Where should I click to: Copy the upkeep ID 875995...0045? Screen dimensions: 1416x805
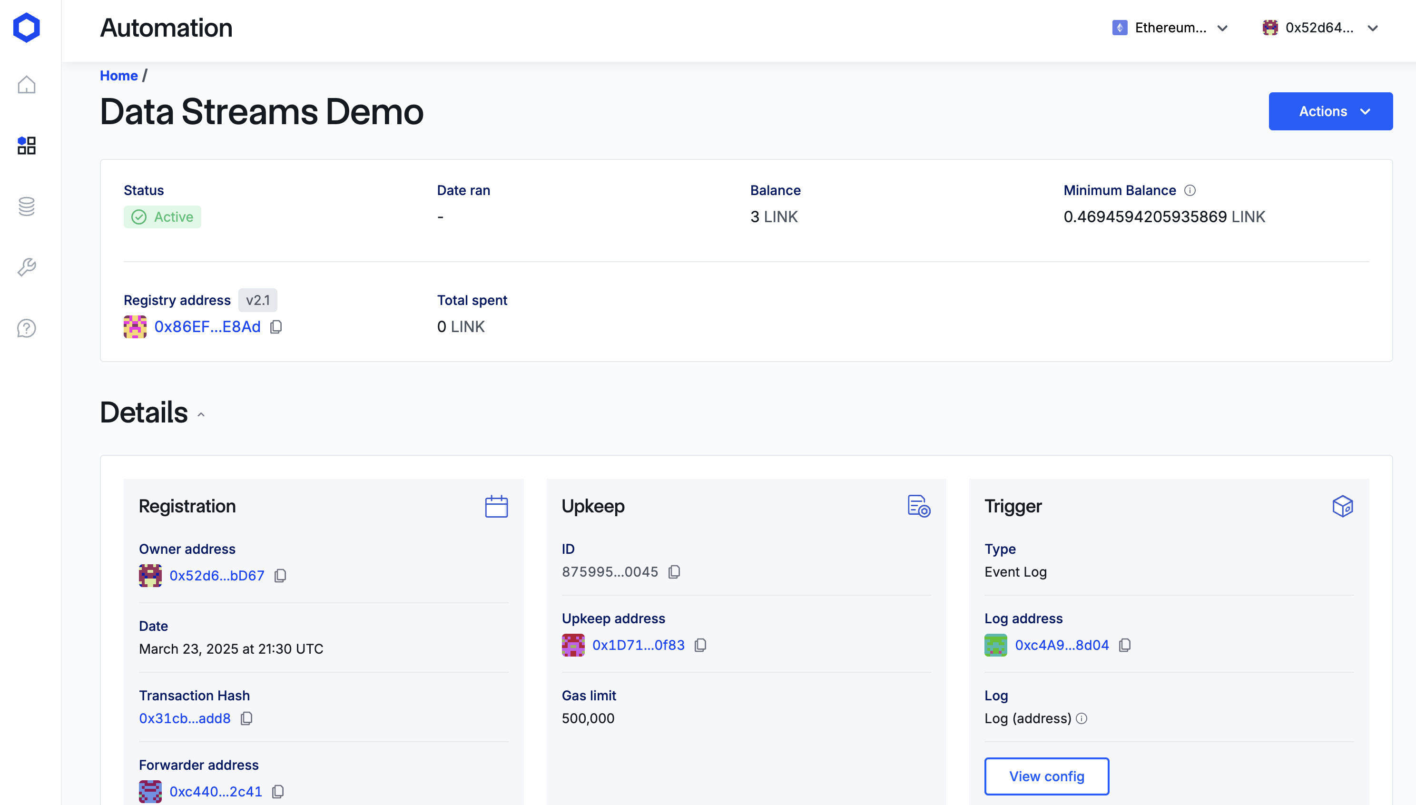tap(674, 572)
